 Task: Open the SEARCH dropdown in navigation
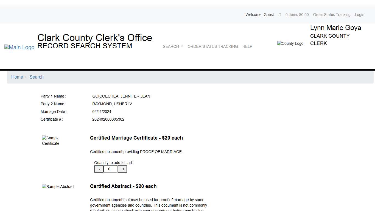173,46
